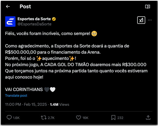Image resolution: width=158 pixels, height=126 pixels.
Task: Open reader view book icon
Action: [148, 6]
